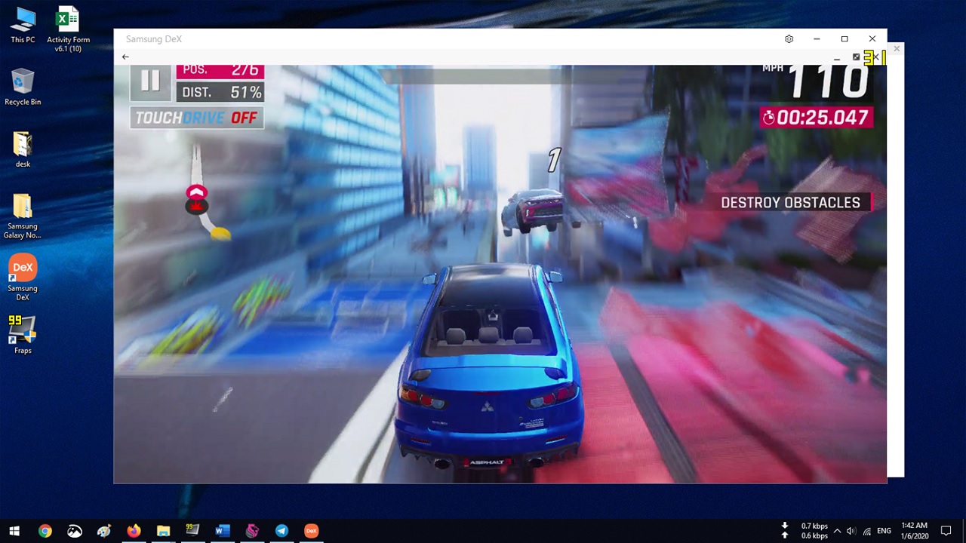Viewport: 966px width, 543px height.
Task: Select Samsung Galaxy Note folder icon
Action: (23, 217)
